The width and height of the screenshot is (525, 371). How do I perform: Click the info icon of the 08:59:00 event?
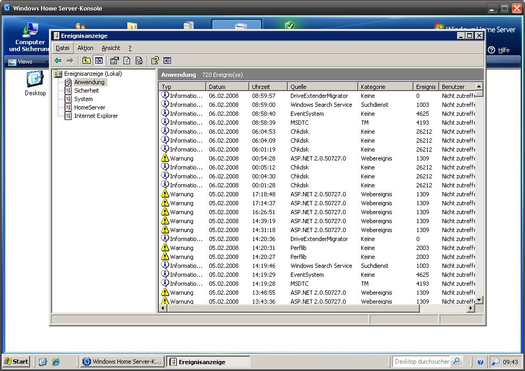tap(165, 105)
